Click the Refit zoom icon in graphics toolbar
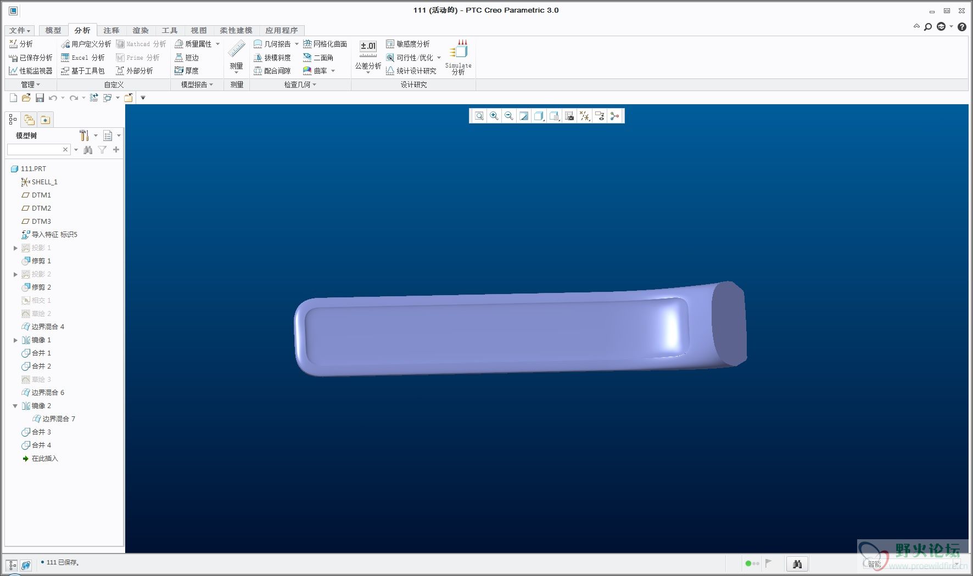The width and height of the screenshot is (973, 576). pos(479,116)
